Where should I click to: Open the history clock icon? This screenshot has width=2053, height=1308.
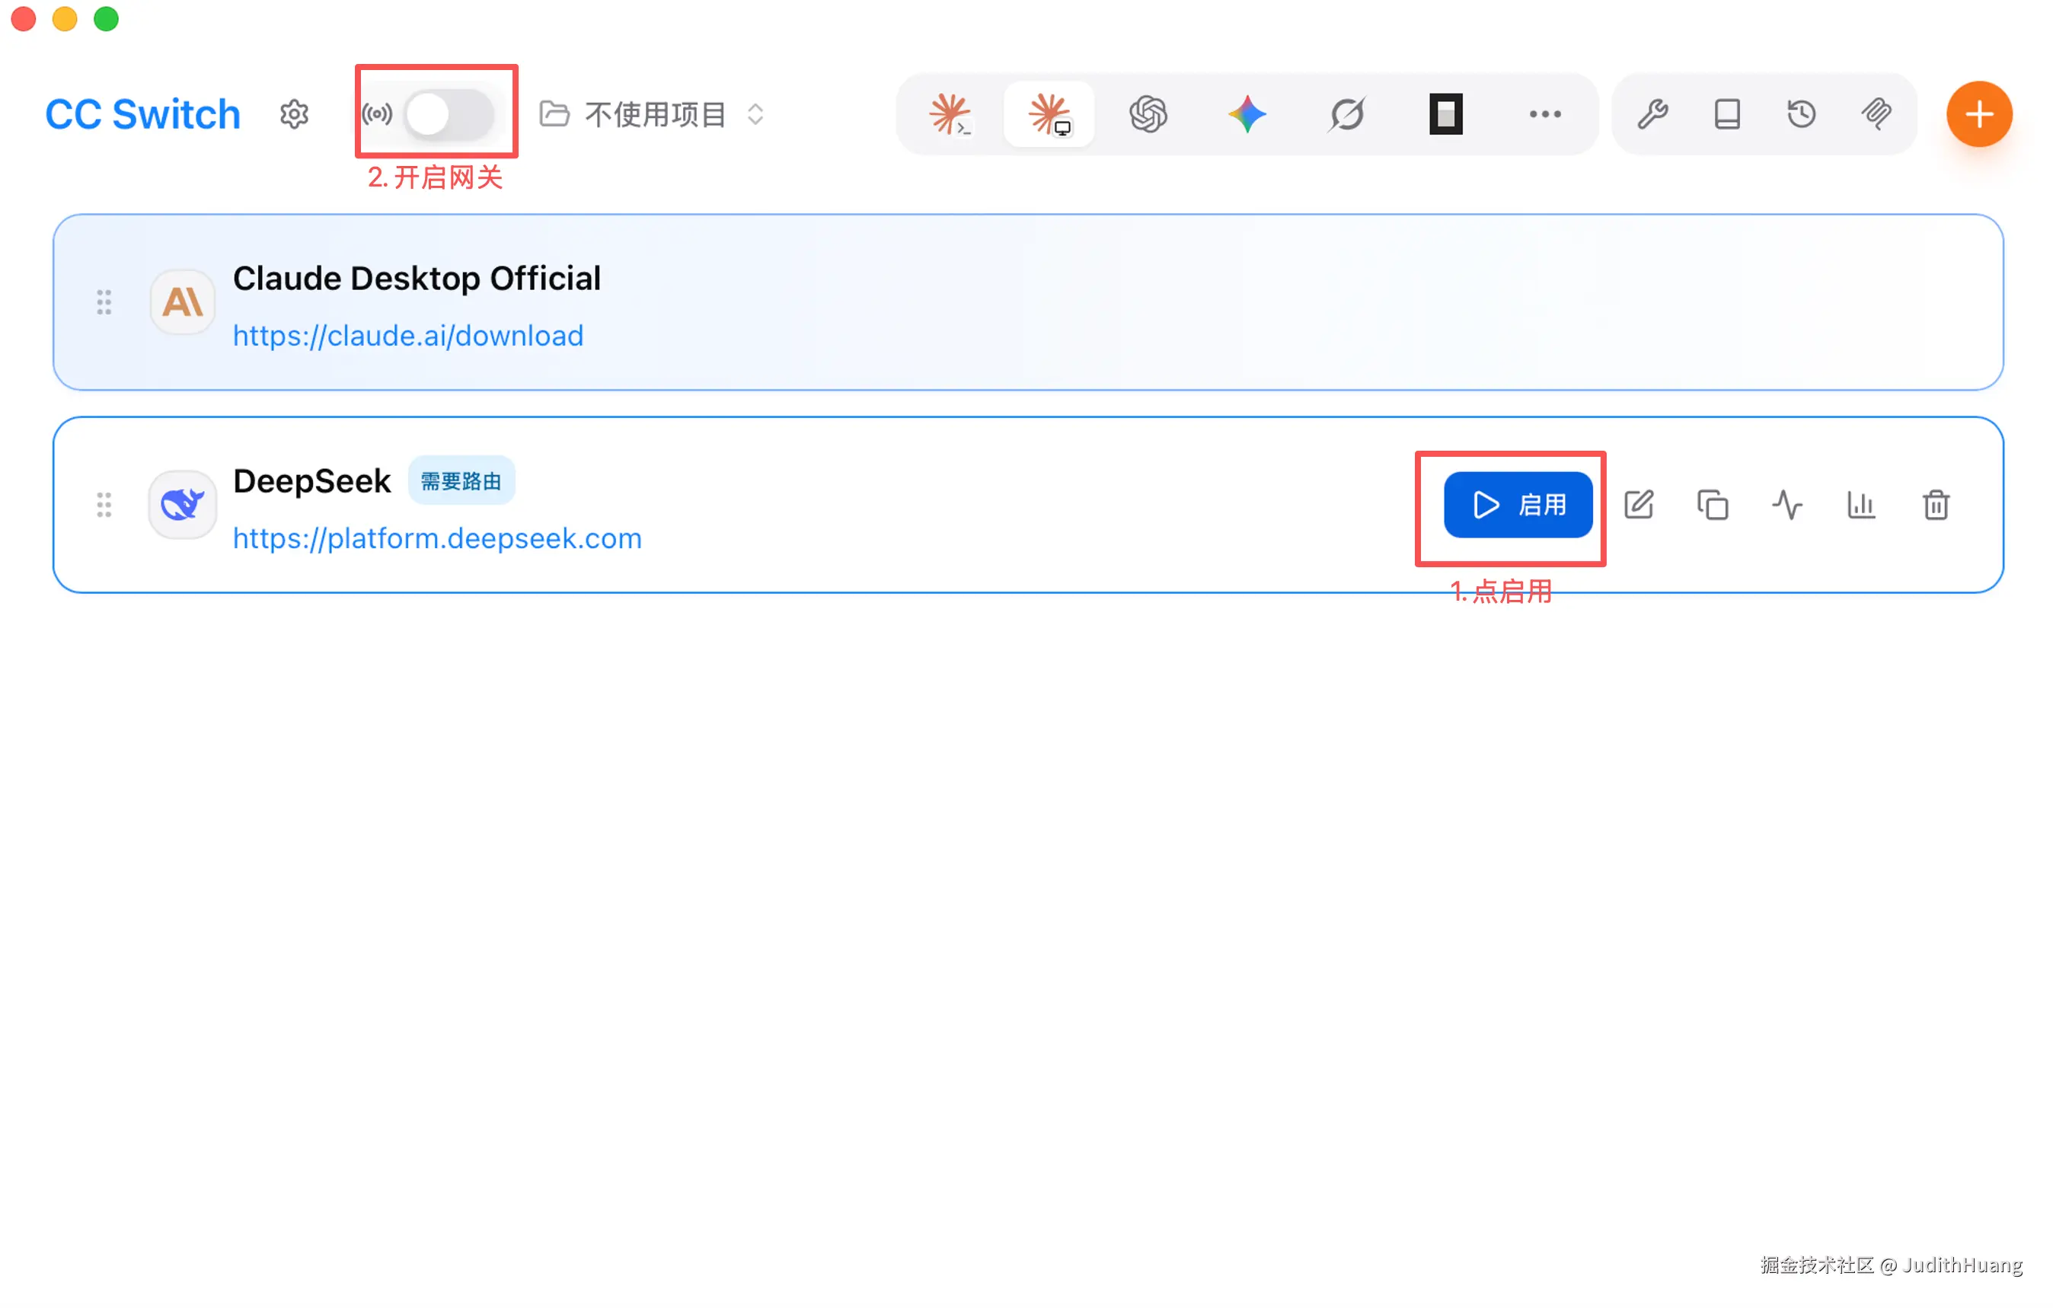pos(1802,114)
